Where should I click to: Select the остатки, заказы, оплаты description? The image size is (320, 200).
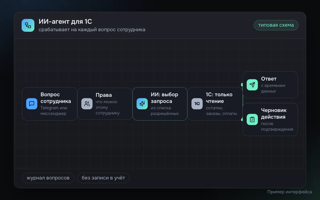[x=221, y=111]
